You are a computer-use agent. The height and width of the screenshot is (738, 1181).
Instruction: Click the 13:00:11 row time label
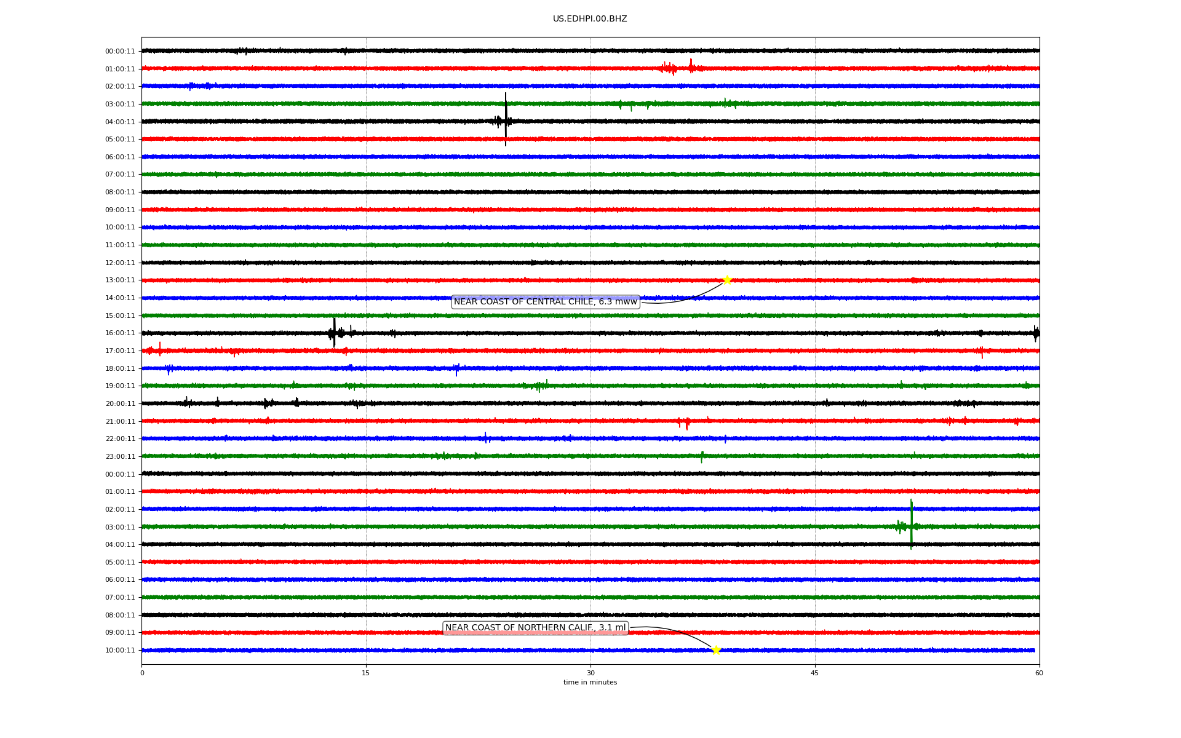coord(120,280)
